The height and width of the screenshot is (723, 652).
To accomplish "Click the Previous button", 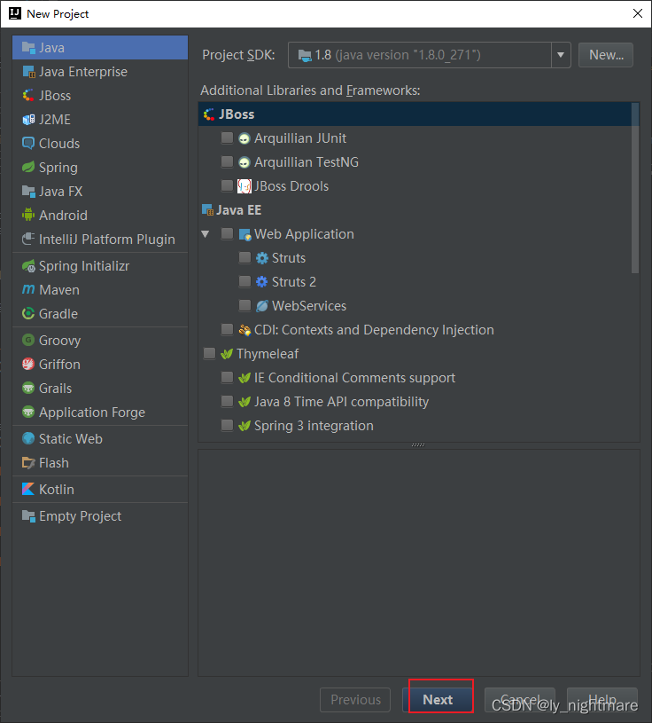I will 355,700.
